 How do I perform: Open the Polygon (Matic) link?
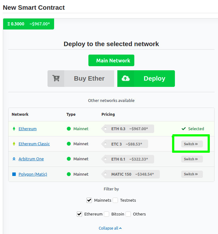coord(33,174)
